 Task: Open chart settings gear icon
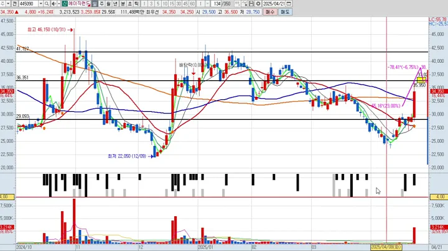258,4
